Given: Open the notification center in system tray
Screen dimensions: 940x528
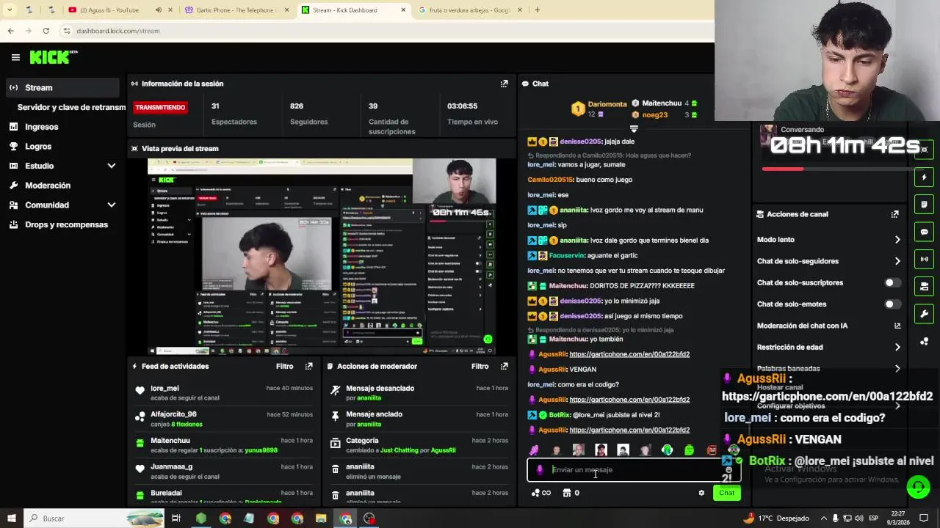Looking at the screenshot, I should click(x=924, y=518).
